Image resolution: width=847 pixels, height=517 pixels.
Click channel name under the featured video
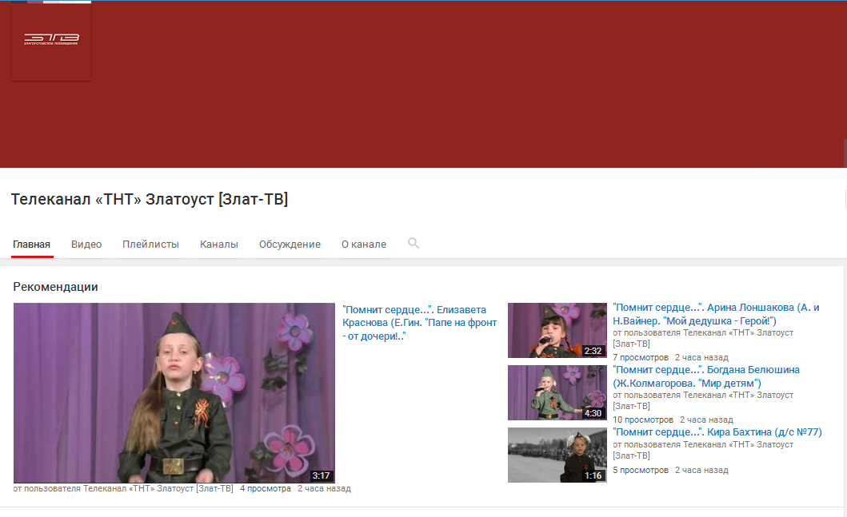[x=158, y=488]
